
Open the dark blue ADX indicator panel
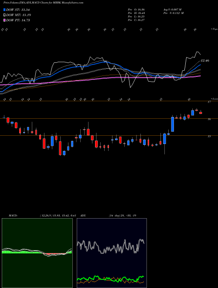[112, 253]
